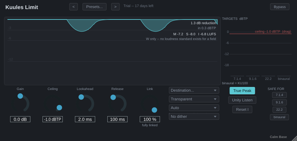Open the Destination... dropdown

pyautogui.click(x=194, y=90)
